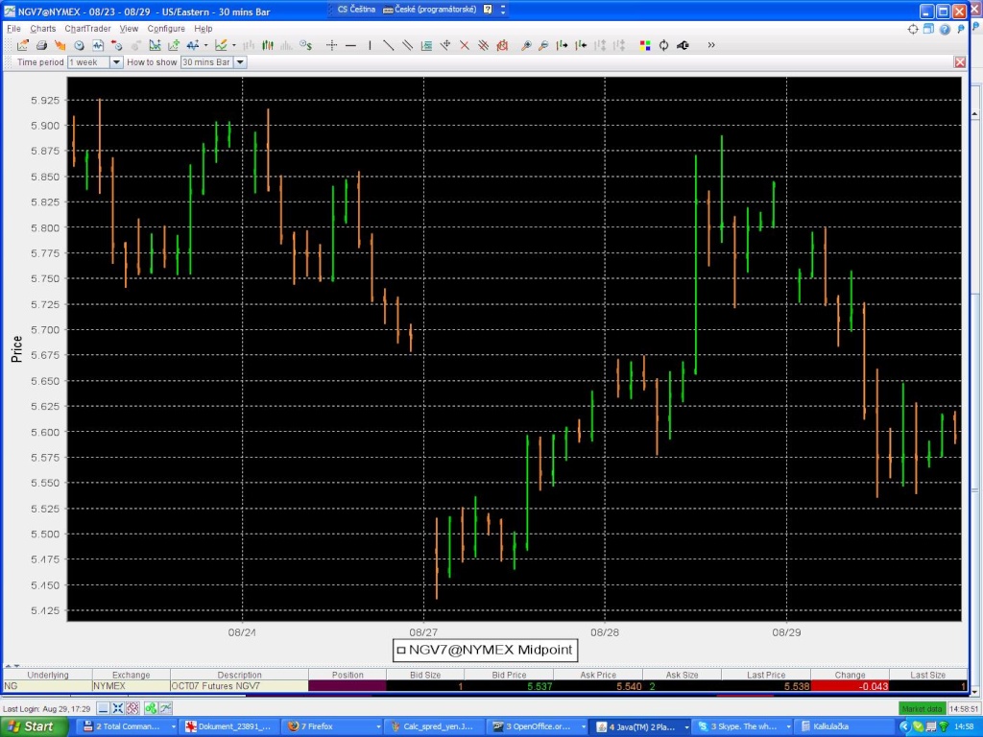The height and width of the screenshot is (737, 983).
Task: Click the 30 mins Bar field
Action: click(x=207, y=62)
